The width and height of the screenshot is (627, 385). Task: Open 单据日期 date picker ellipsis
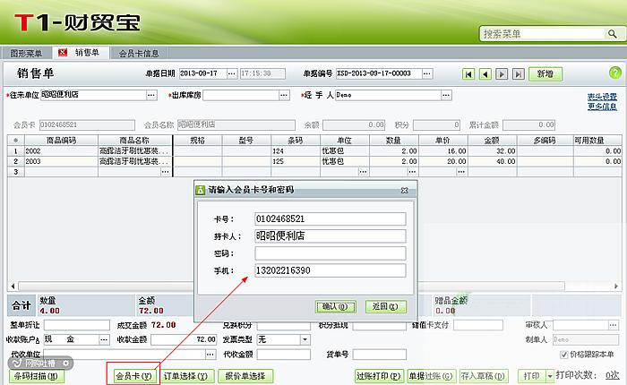coord(232,73)
